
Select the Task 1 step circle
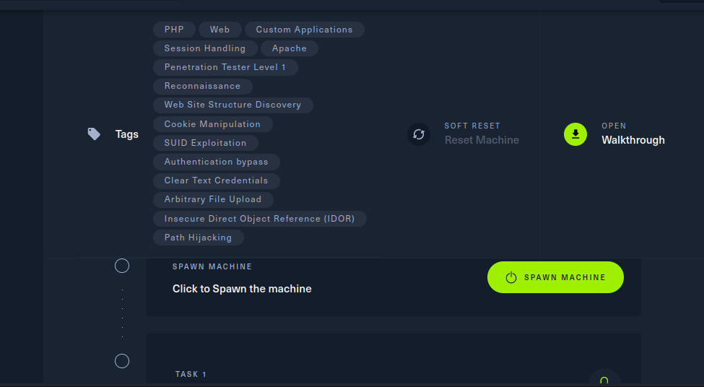122,361
